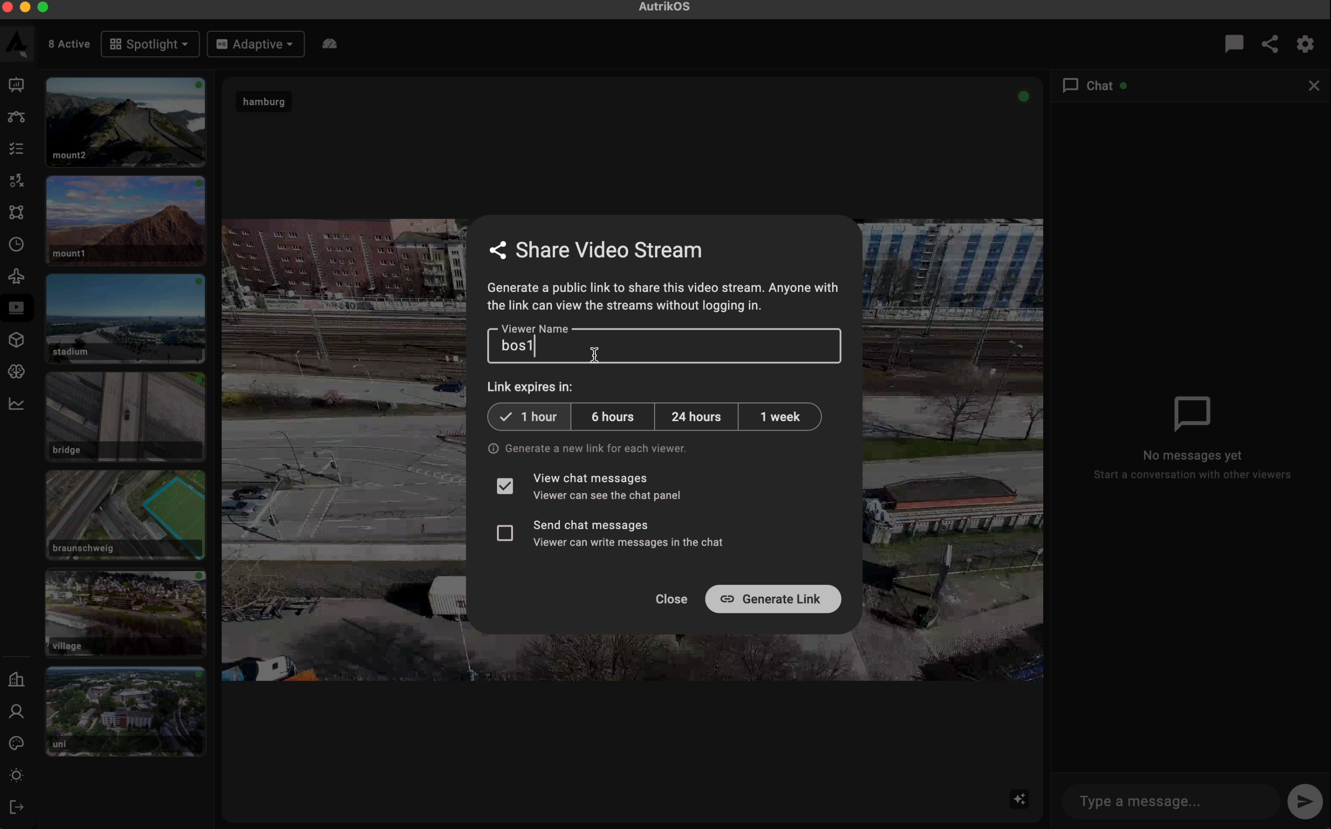Select the braunschweig stream thumbnail
The width and height of the screenshot is (1331, 829).
coord(125,514)
